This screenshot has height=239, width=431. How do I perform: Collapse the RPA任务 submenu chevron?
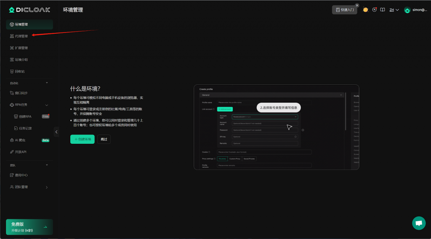(47, 105)
